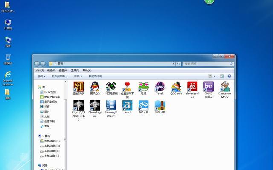The height and width of the screenshot is (170, 273).
Task: Select the 网络 desktop icon
Action: (8, 42)
